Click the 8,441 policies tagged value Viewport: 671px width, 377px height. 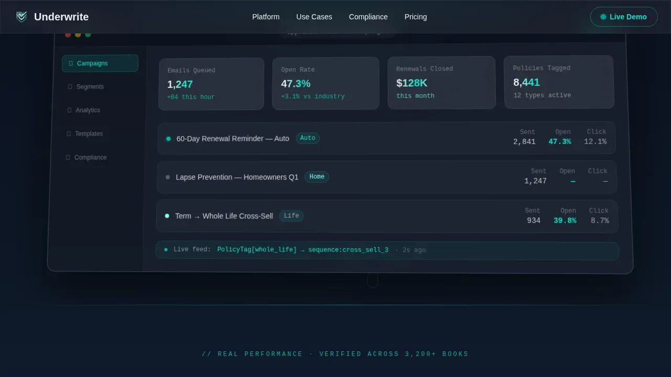(x=526, y=83)
